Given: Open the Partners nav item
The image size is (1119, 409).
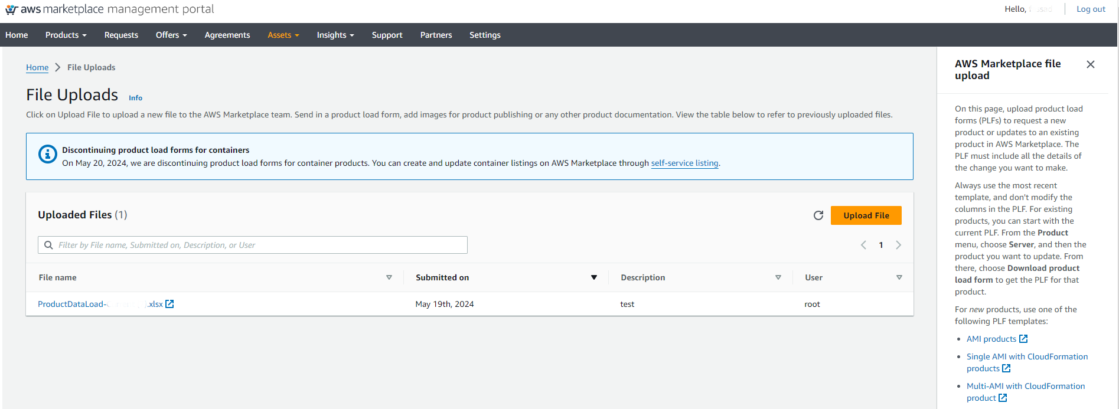Looking at the screenshot, I should tap(436, 35).
